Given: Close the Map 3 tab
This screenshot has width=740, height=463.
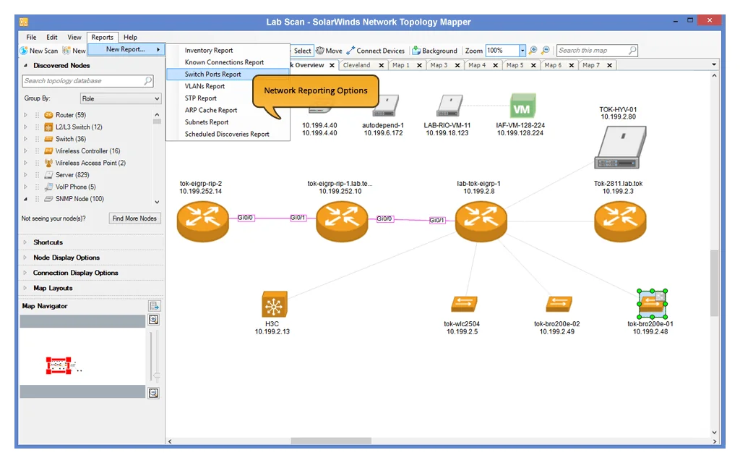Looking at the screenshot, I should tap(456, 65).
